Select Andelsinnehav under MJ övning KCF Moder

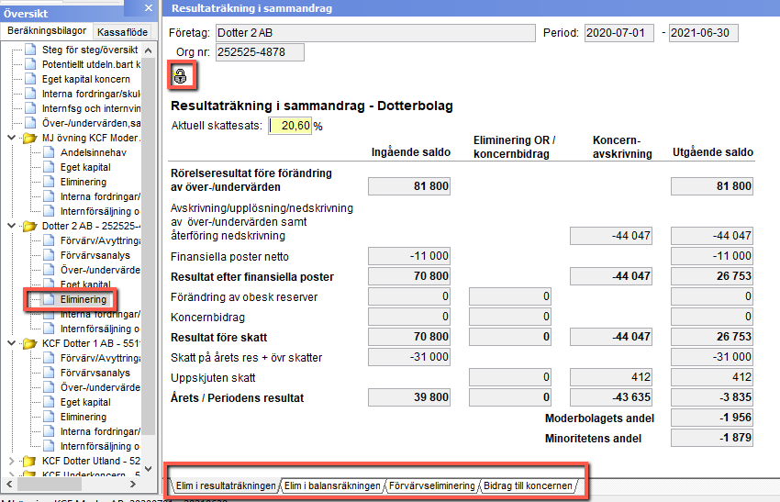(93, 152)
